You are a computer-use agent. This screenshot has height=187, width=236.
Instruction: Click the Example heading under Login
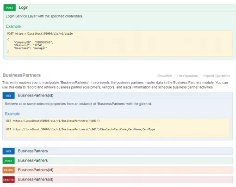13,26
